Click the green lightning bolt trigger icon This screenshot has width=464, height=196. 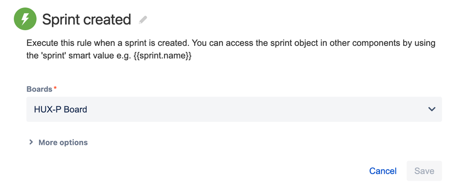tap(25, 19)
